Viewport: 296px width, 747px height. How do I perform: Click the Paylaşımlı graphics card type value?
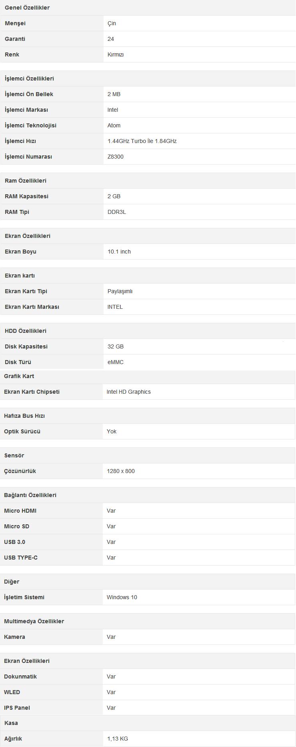tap(120, 291)
